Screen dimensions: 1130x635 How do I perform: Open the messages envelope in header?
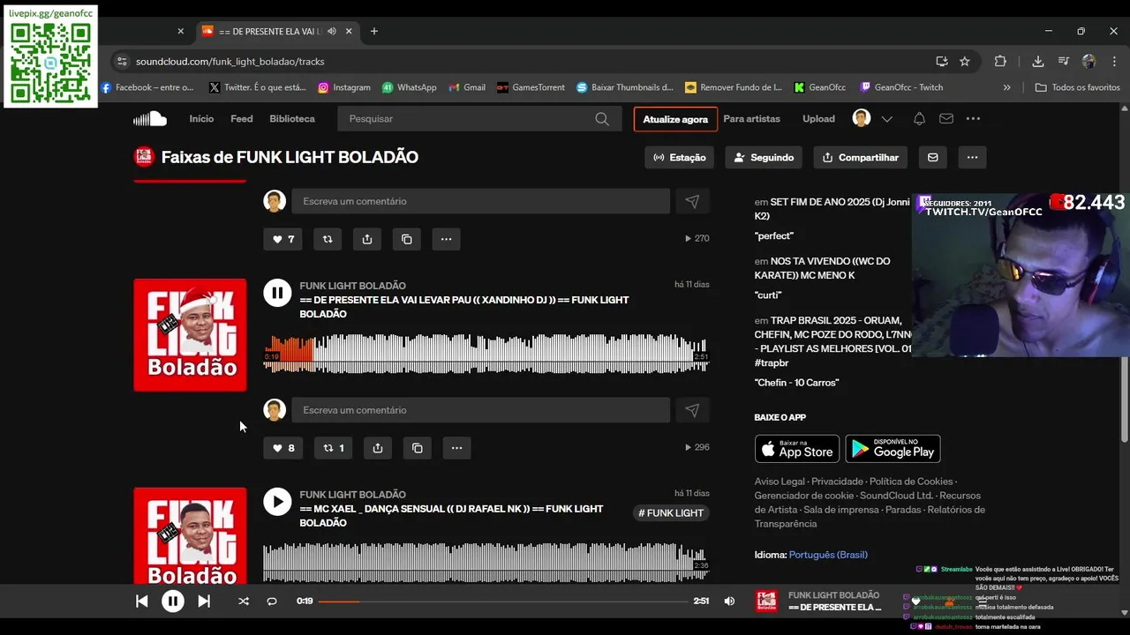click(x=946, y=119)
